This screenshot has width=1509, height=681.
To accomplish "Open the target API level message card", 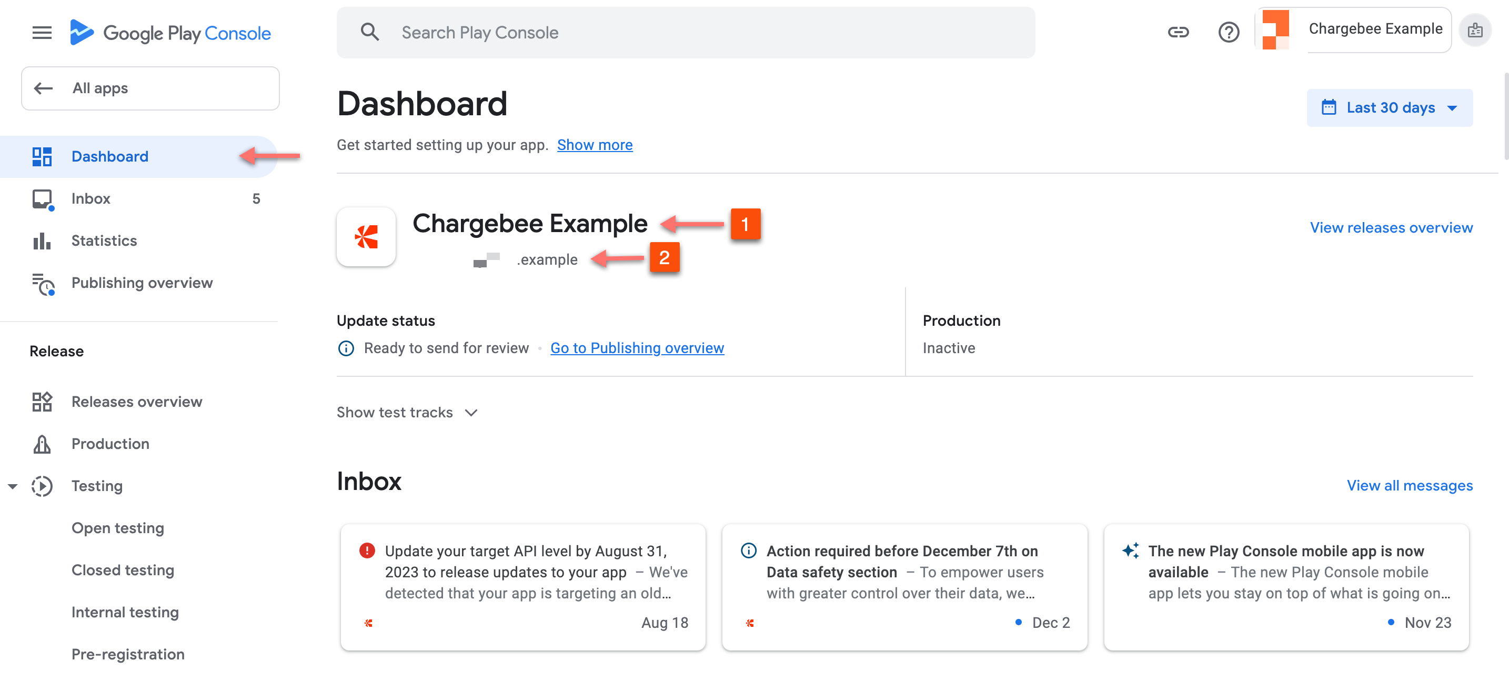I will tap(522, 586).
